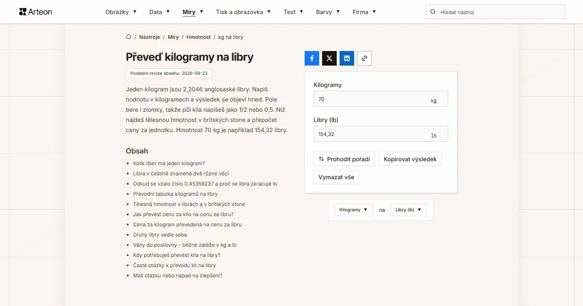Click the Arteon logo
Viewport: 583px width, 306px height.
click(x=35, y=12)
